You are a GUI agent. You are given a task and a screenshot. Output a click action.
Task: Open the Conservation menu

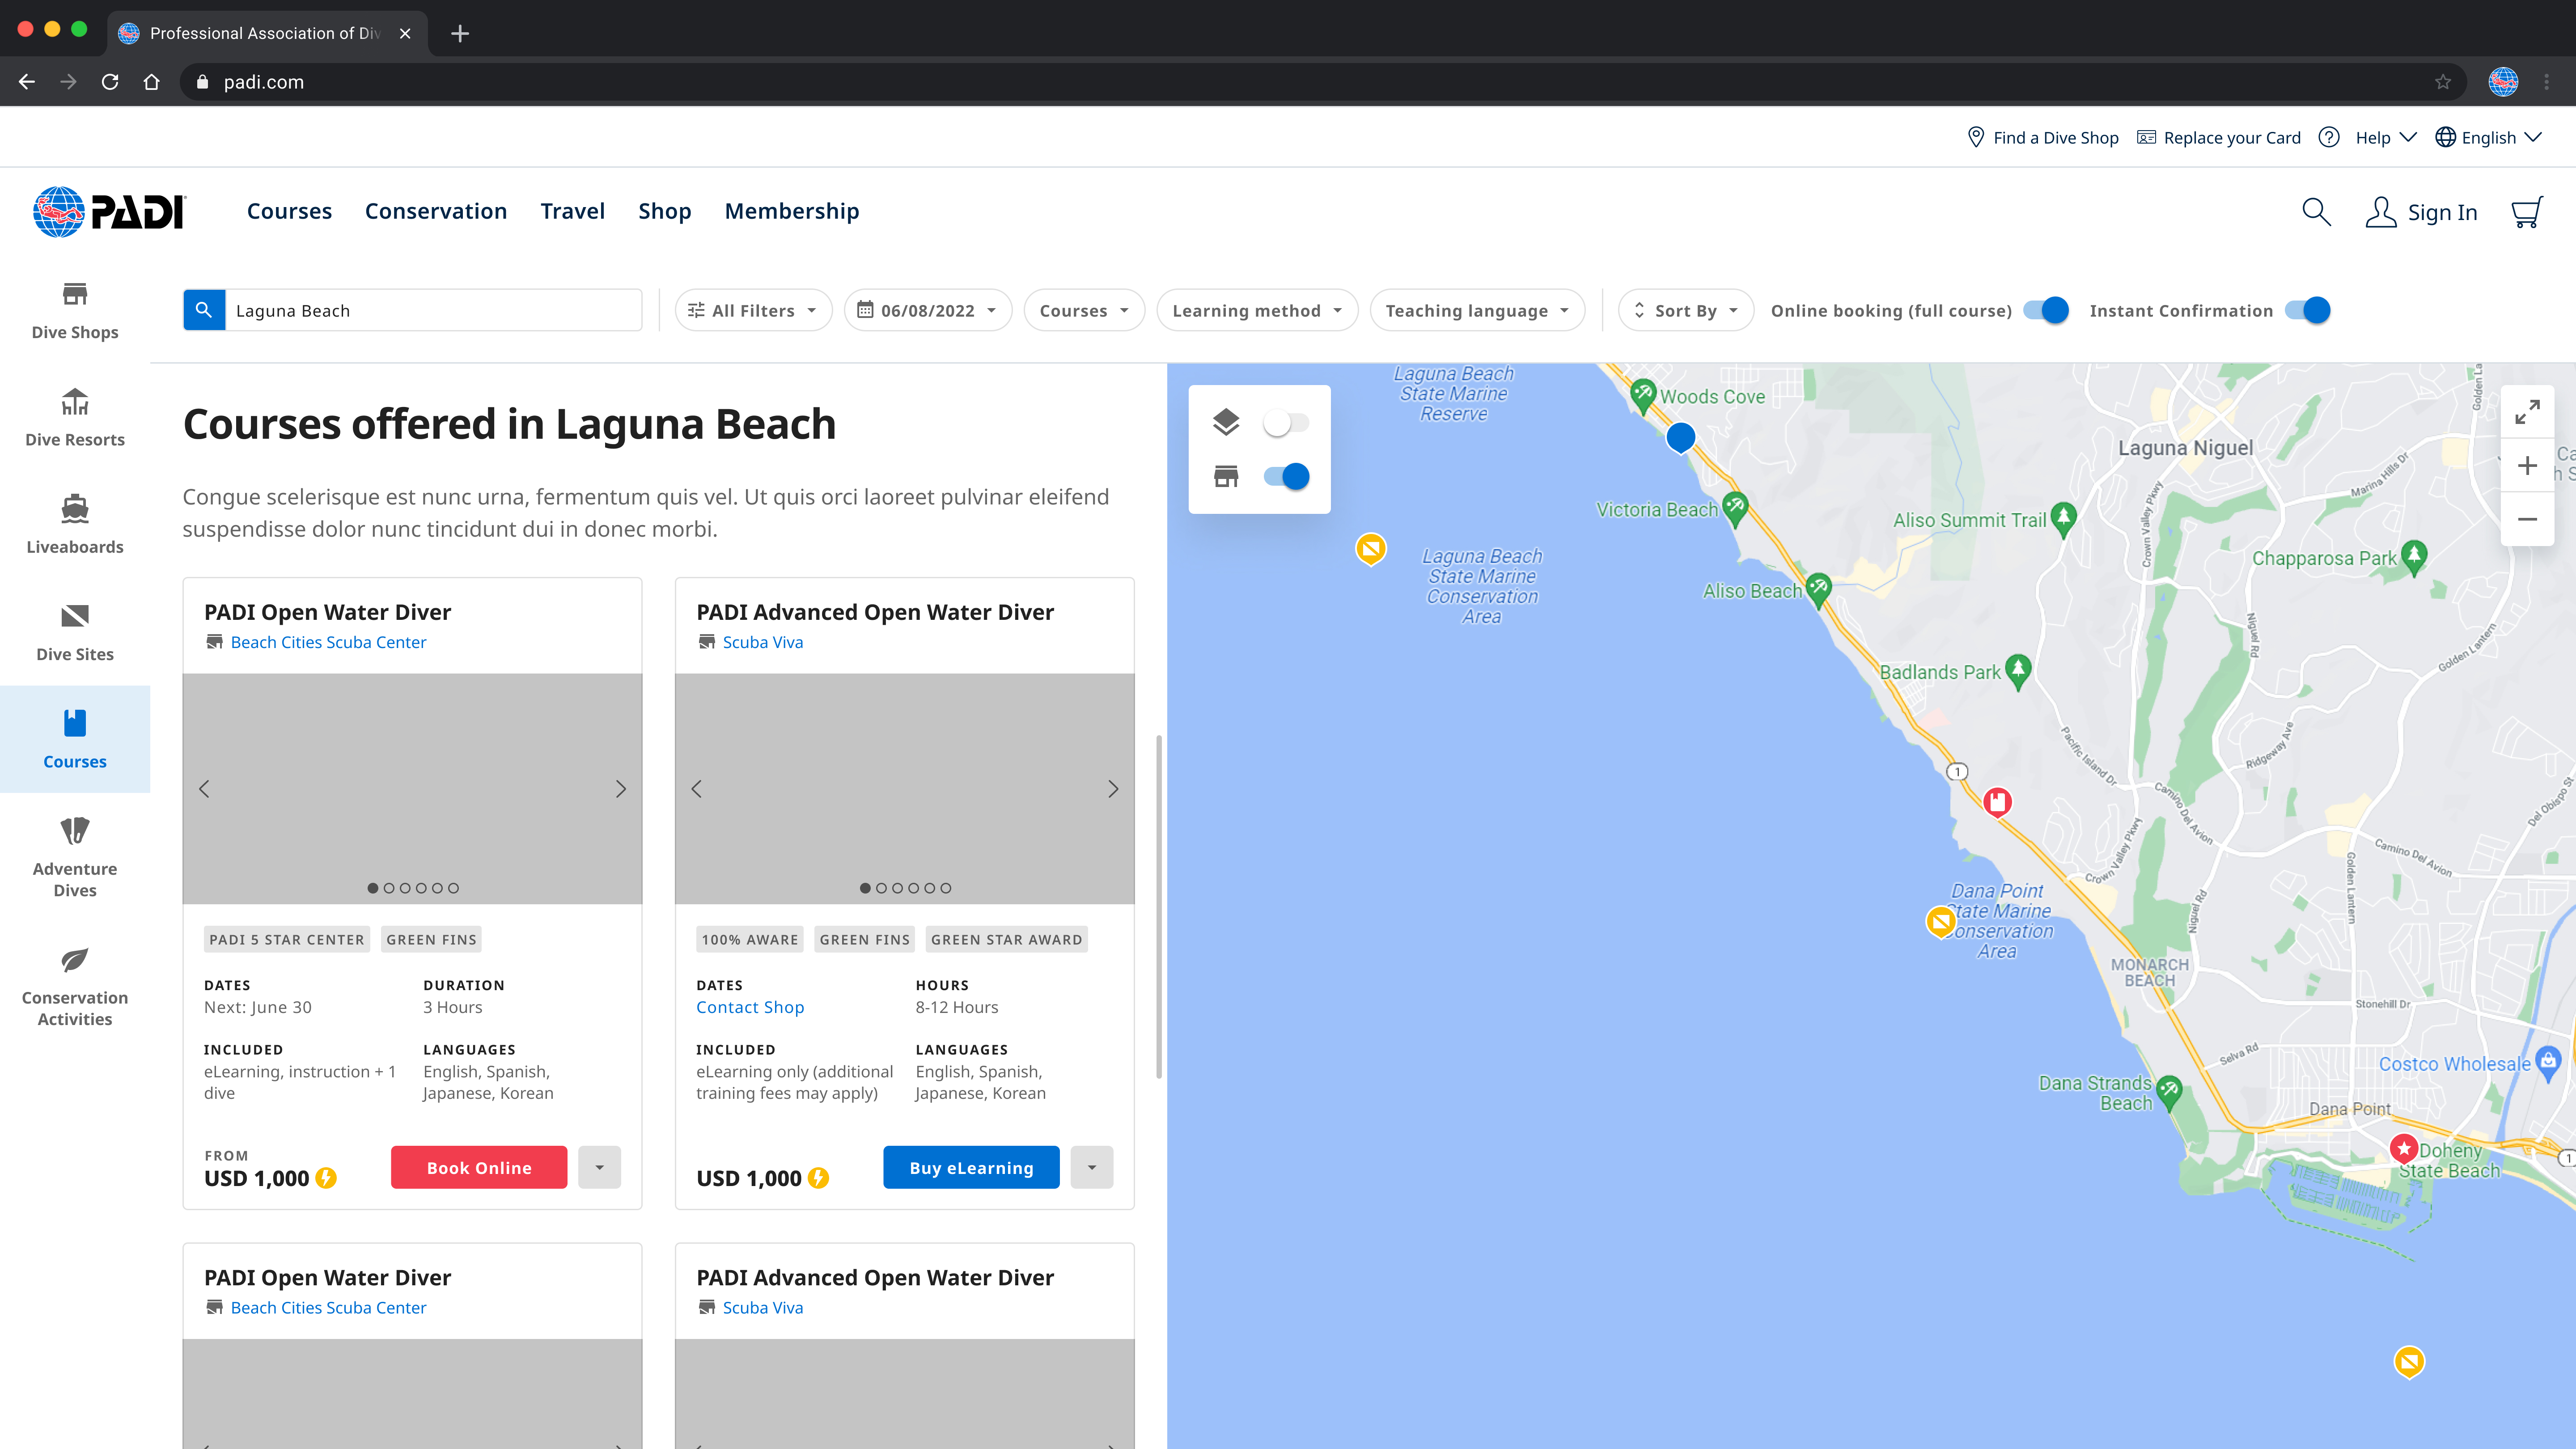click(x=436, y=211)
